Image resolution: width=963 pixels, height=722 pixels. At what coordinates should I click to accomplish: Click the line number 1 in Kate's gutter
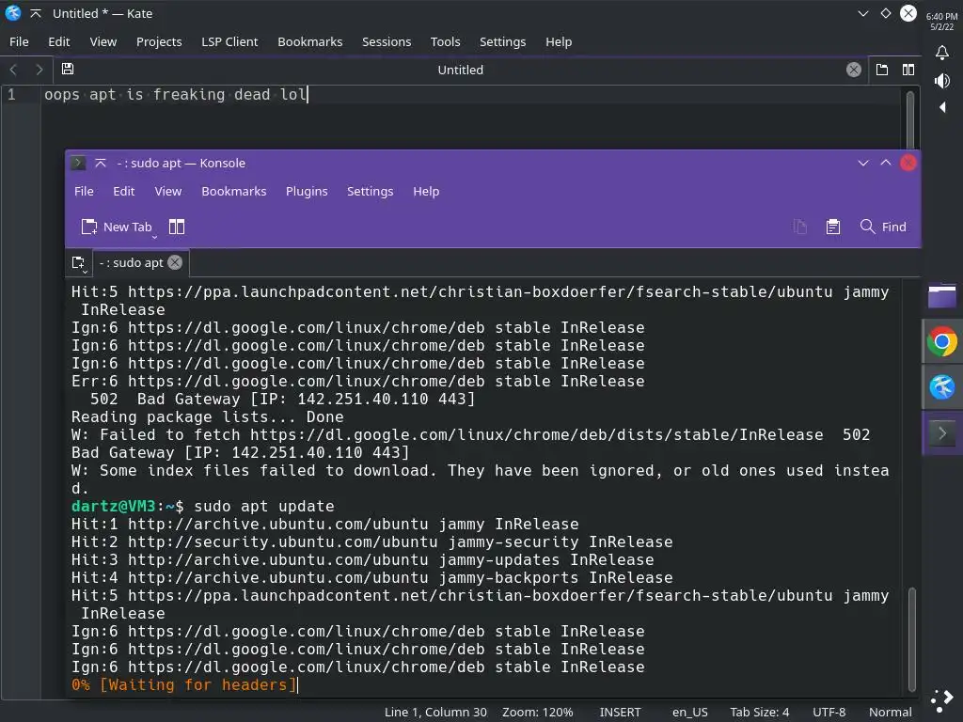point(11,94)
